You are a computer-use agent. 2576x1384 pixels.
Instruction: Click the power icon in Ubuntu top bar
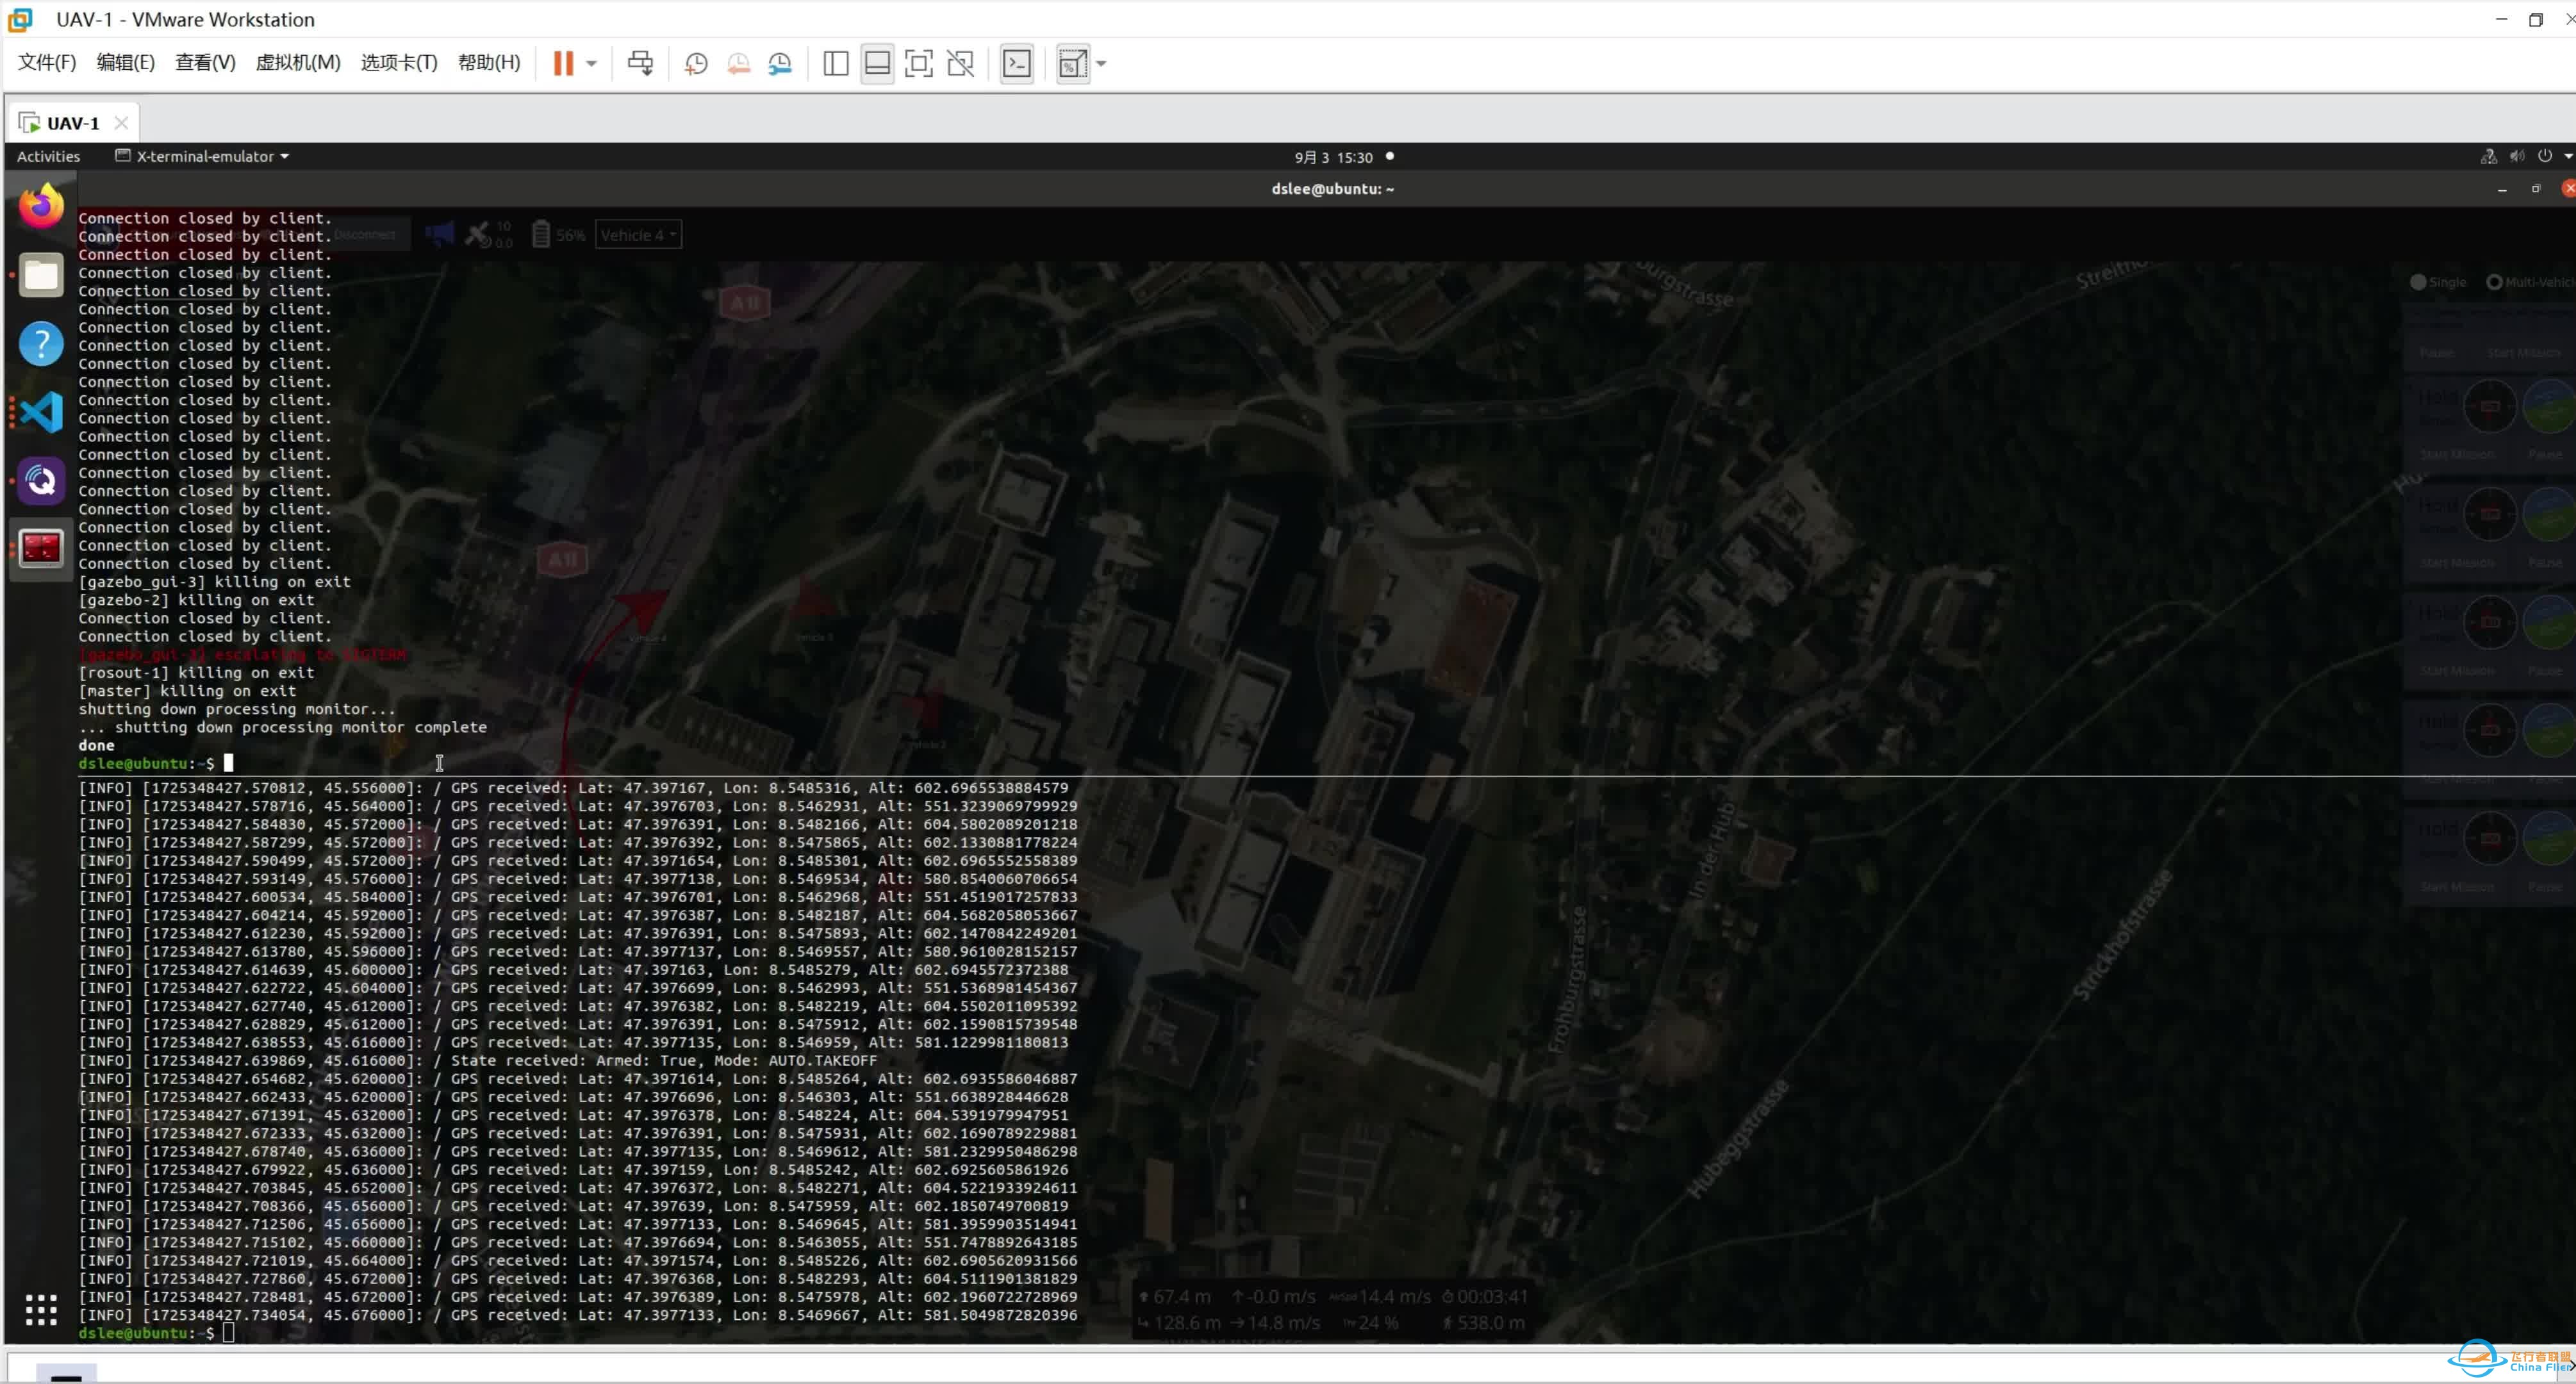[x=2545, y=156]
